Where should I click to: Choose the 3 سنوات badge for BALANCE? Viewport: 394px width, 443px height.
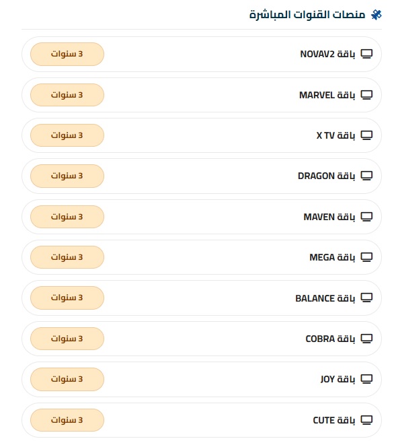(67, 298)
